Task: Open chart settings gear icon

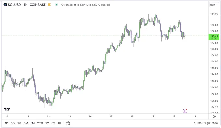Action: tap(214, 116)
